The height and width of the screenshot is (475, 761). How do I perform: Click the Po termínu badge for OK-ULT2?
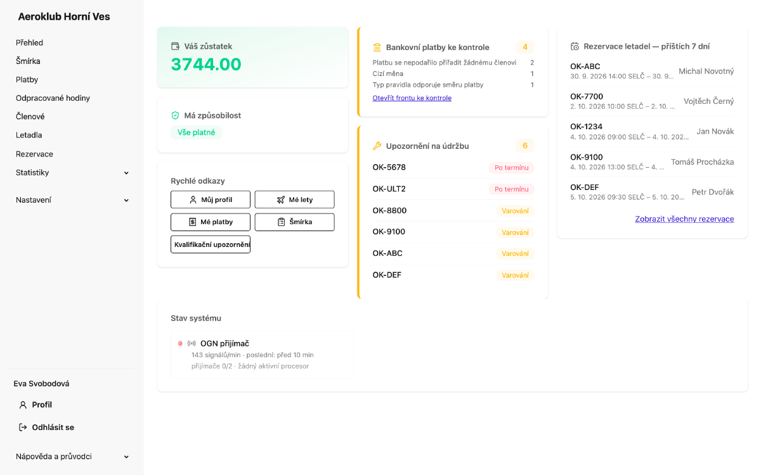pos(511,189)
